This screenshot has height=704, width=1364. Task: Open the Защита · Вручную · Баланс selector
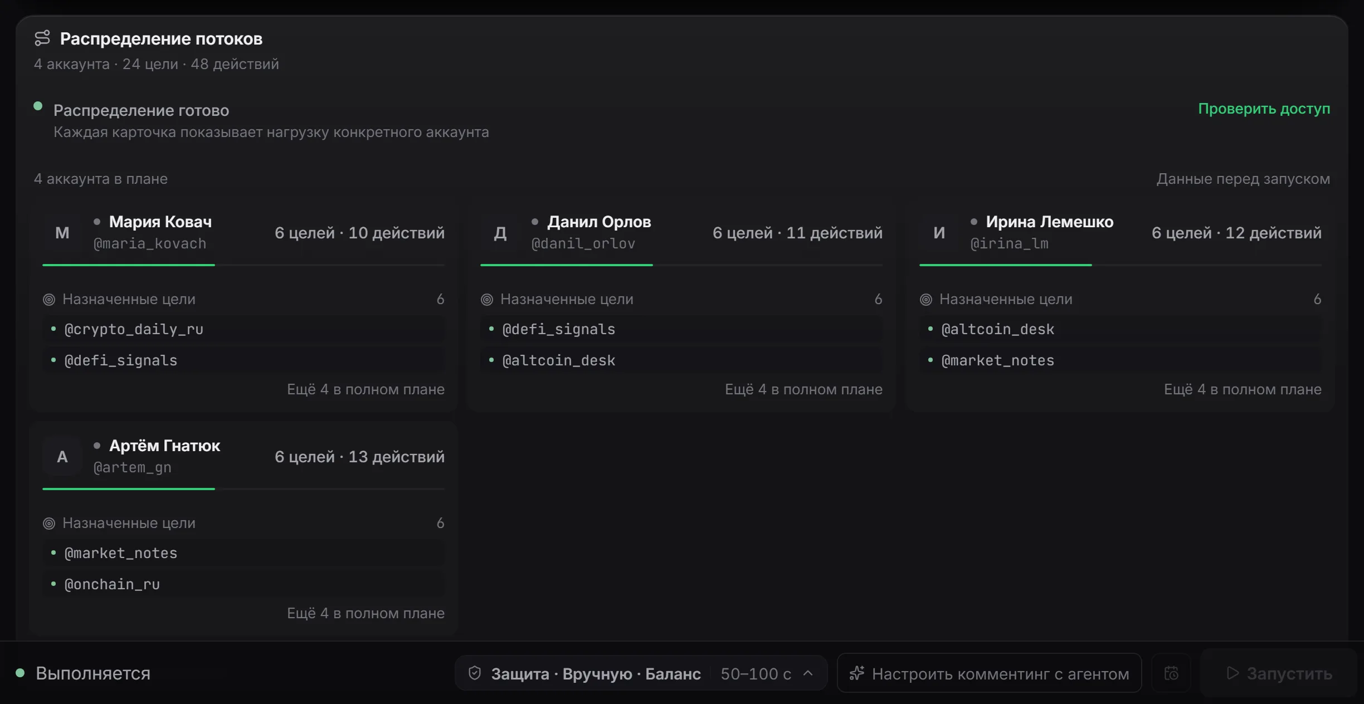point(641,673)
